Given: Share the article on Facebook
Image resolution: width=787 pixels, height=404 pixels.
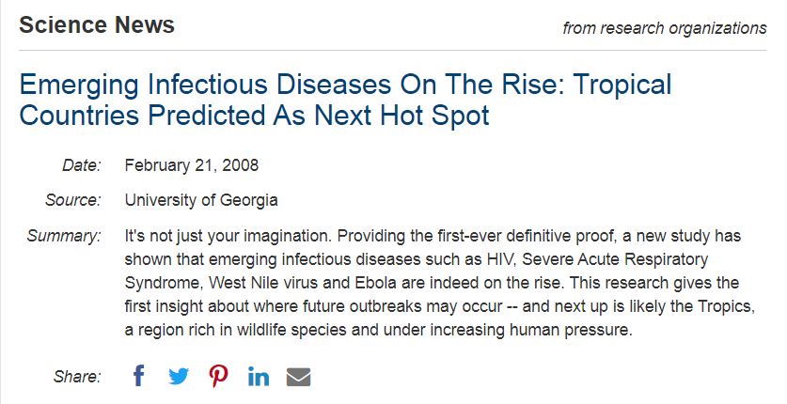Looking at the screenshot, I should (x=139, y=377).
